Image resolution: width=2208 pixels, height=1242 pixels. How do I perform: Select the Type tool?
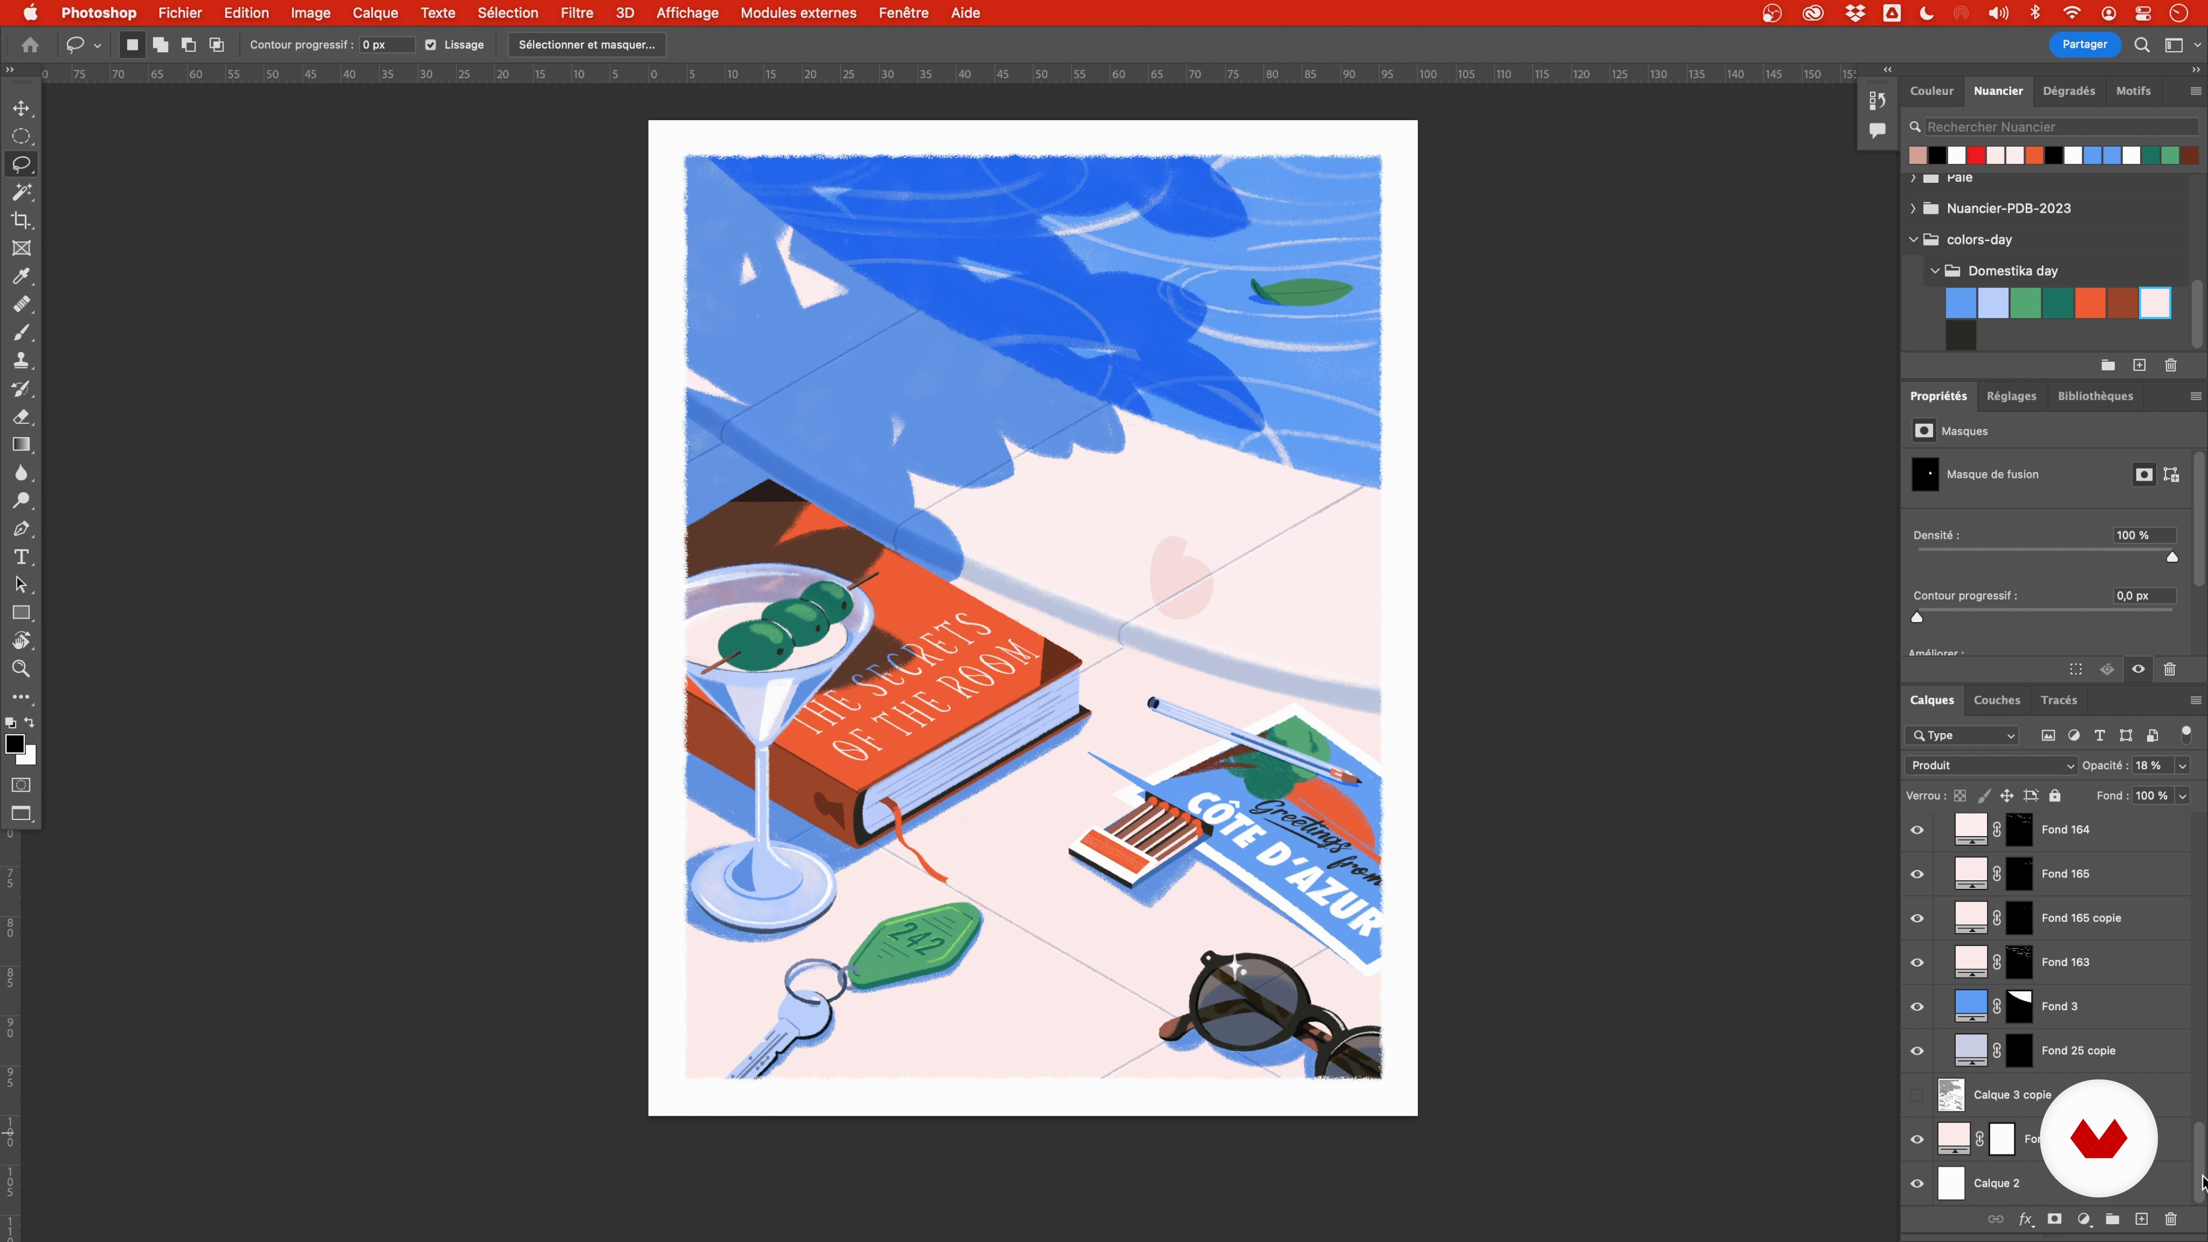click(x=21, y=557)
